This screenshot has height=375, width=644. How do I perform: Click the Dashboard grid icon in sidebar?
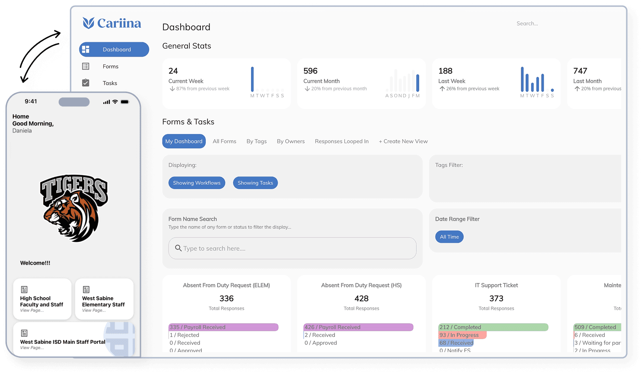coord(86,49)
